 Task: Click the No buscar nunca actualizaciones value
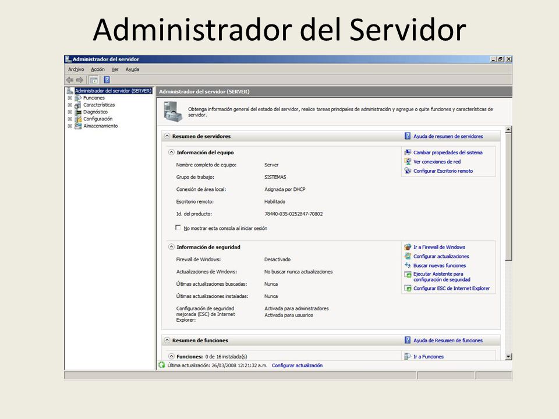coord(298,272)
